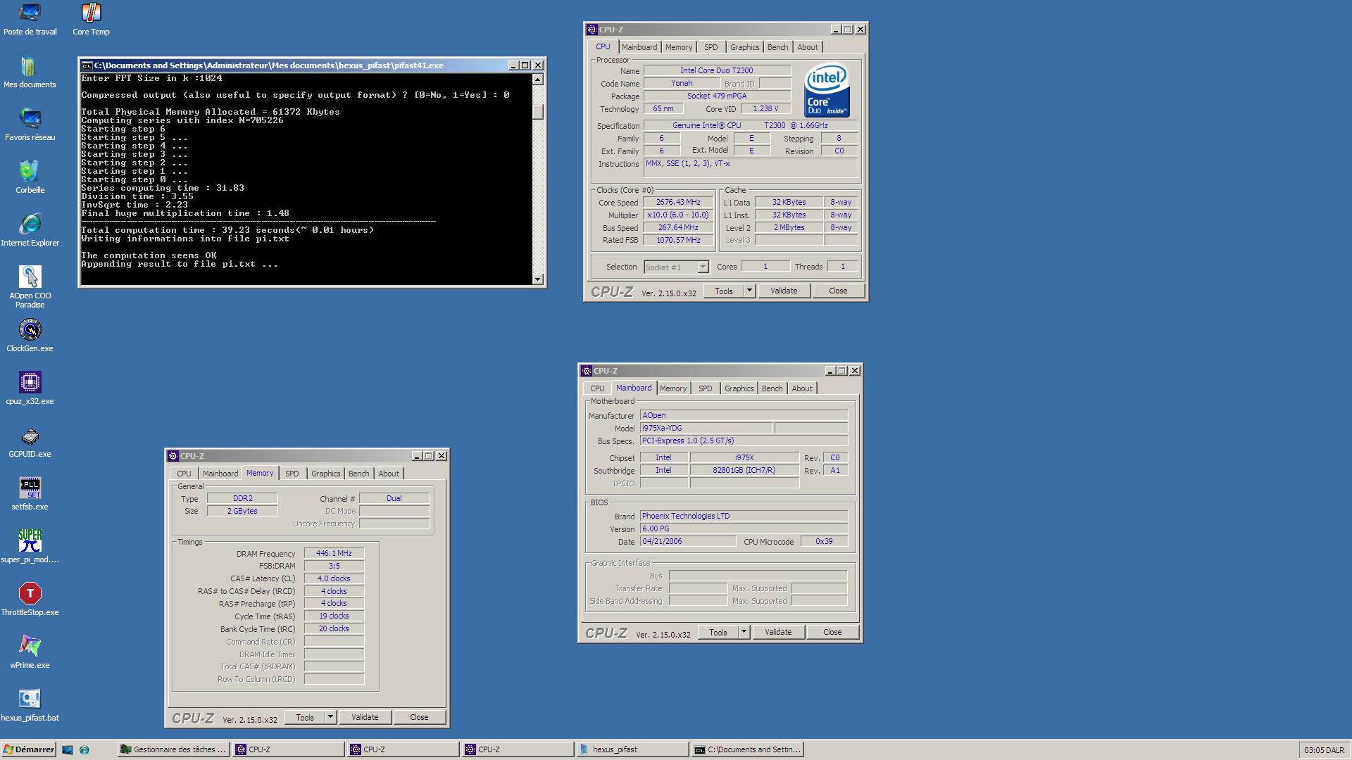This screenshot has height=760, width=1352.
Task: Click Tools button in CPU-Z CPU window
Action: tap(724, 291)
